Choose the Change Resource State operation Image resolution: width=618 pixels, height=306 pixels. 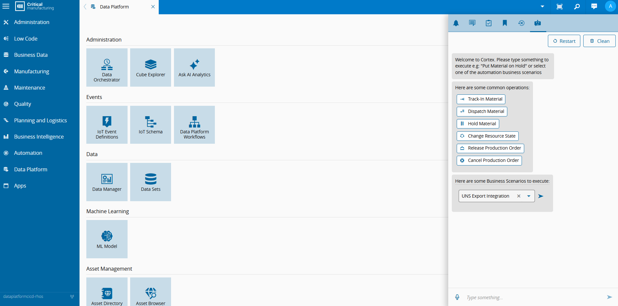point(488,136)
